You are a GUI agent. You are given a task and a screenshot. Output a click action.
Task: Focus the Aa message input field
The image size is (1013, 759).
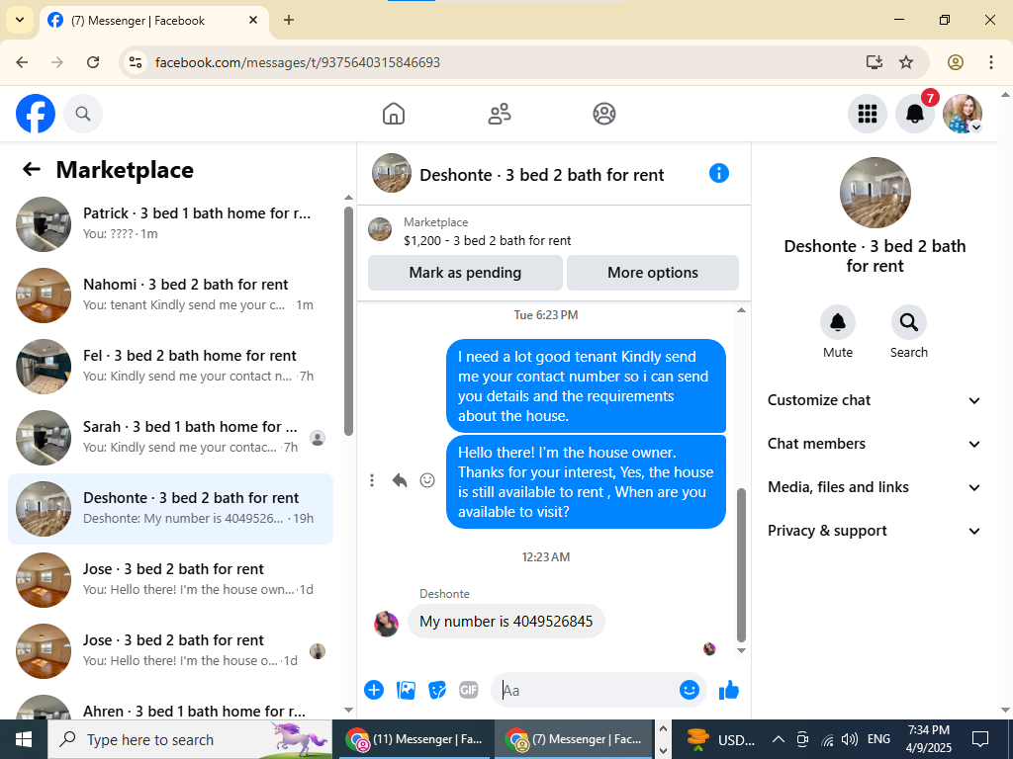point(585,690)
